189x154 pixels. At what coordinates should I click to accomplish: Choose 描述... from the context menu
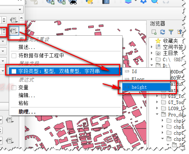coord(27,47)
